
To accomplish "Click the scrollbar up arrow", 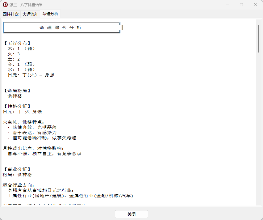I will click(x=259, y=20).
